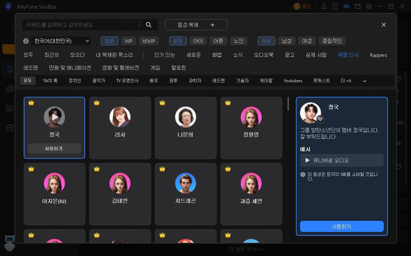Image resolution: width=411 pixels, height=256 pixels.
Task: Open settings gear in title bar
Action: pyautogui.click(x=369, y=6)
